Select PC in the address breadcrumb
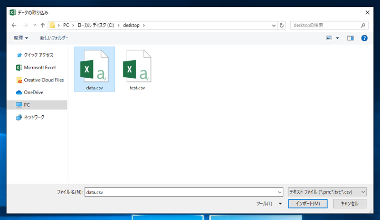 point(66,25)
